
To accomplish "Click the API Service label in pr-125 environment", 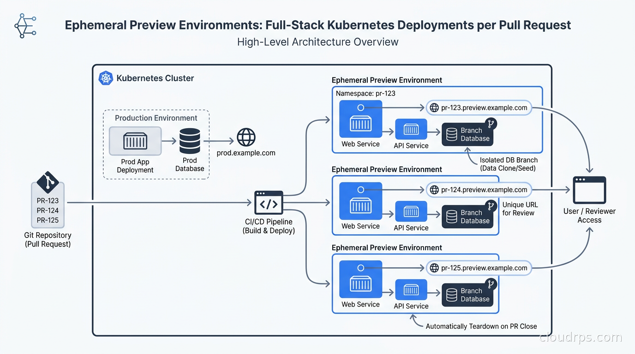I will coord(411,306).
